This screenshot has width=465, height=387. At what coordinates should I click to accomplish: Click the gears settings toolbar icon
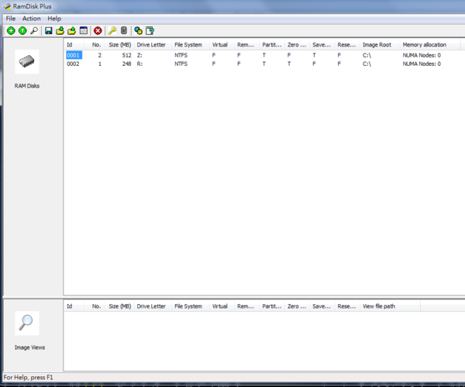(x=138, y=30)
